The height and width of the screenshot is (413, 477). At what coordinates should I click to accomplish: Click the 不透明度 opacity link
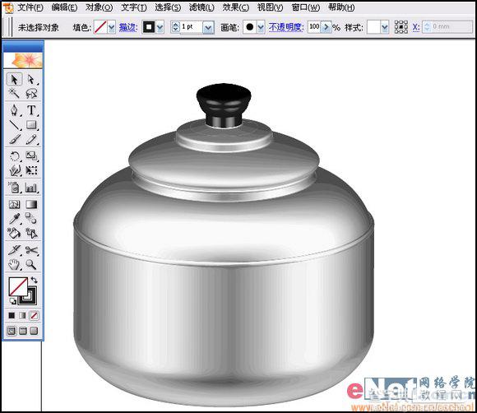286,27
